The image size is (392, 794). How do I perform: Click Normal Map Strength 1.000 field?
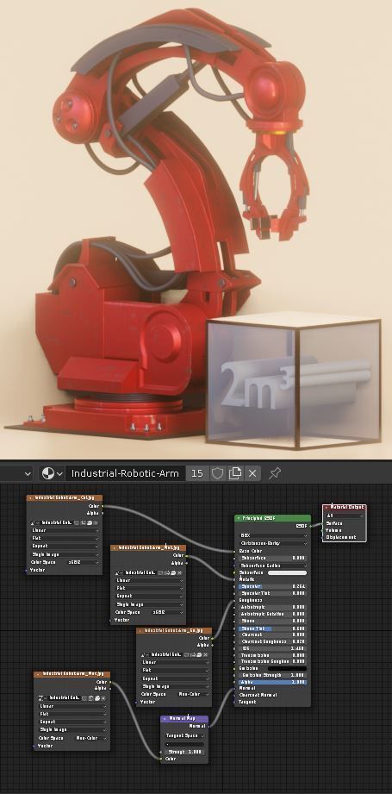point(184,752)
